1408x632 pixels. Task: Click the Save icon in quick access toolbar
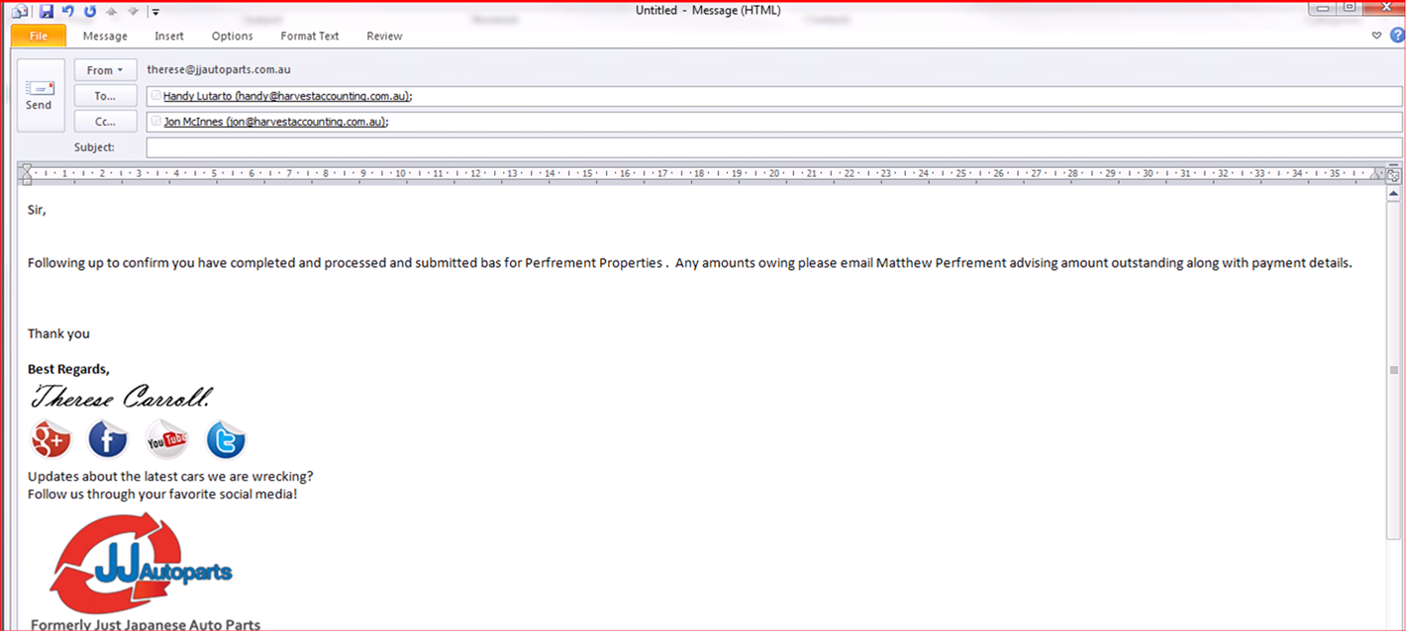[x=47, y=11]
